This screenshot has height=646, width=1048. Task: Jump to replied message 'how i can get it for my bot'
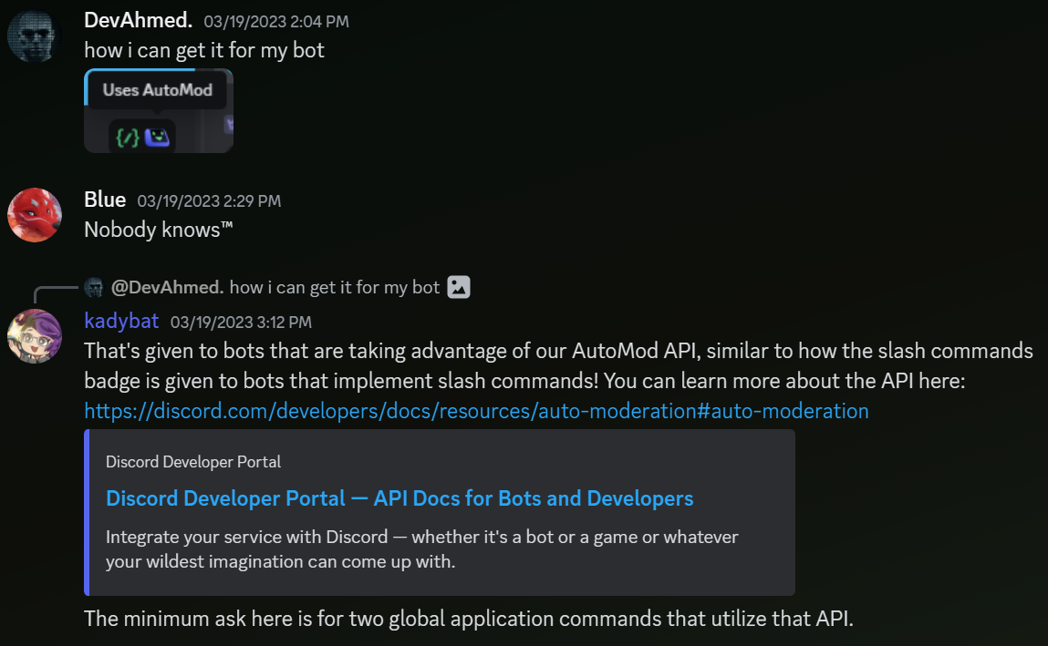(334, 288)
